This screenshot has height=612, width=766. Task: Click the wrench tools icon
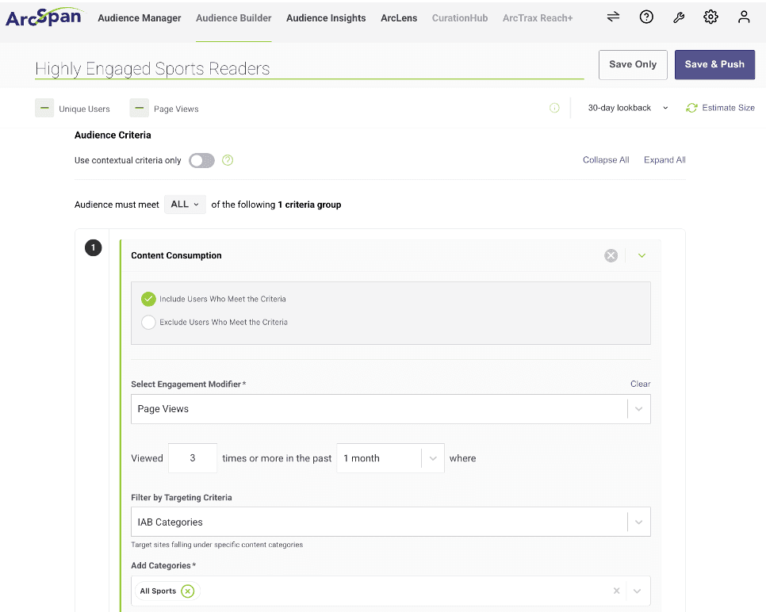click(x=679, y=17)
